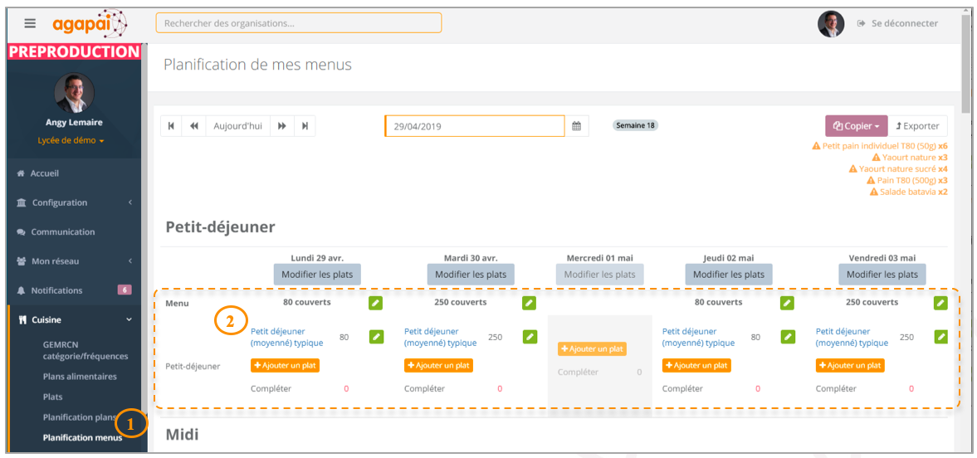The width and height of the screenshot is (977, 458).
Task: Edit Vendredi's Petit déjeuner dish pencil icon
Action: pos(940,337)
